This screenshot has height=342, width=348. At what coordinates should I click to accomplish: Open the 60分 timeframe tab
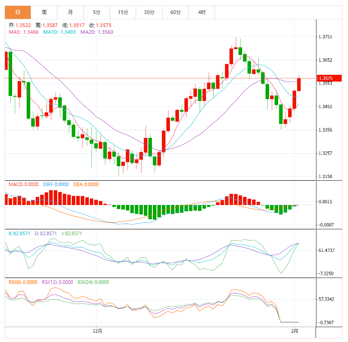tap(175, 12)
